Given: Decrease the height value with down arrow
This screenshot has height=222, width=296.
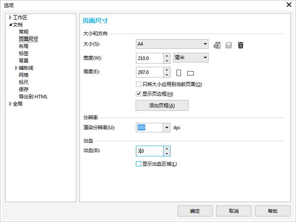Looking at the screenshot, I should (167, 75).
